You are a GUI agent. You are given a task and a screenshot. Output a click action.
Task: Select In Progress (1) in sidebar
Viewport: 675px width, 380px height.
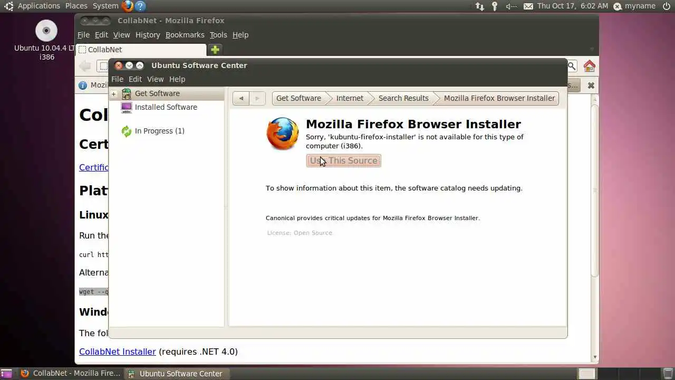[x=160, y=131]
